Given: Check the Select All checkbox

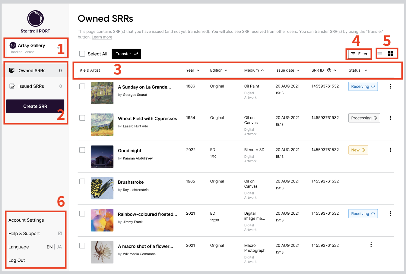Looking at the screenshot, I should pyautogui.click(x=82, y=54).
